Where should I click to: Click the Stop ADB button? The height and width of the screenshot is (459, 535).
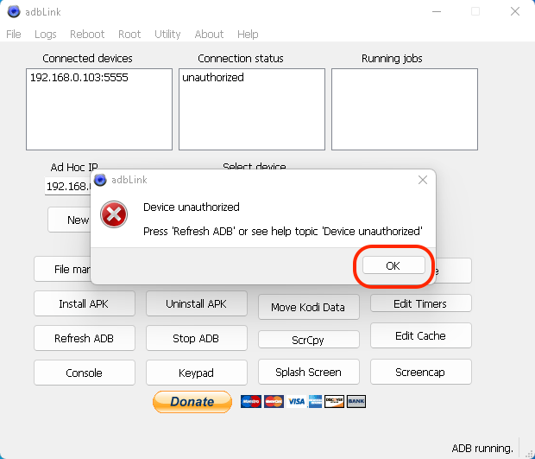[x=197, y=338]
